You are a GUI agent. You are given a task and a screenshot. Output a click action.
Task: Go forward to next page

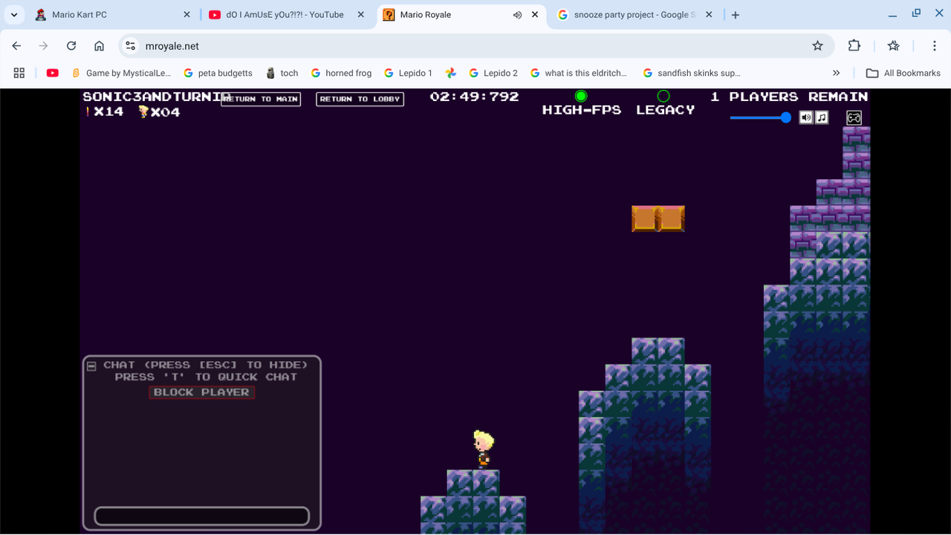click(x=44, y=46)
